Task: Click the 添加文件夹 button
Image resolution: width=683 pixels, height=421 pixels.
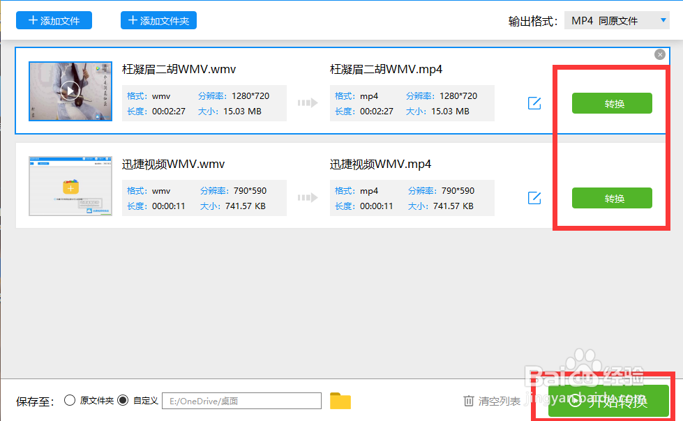Action: [x=158, y=20]
